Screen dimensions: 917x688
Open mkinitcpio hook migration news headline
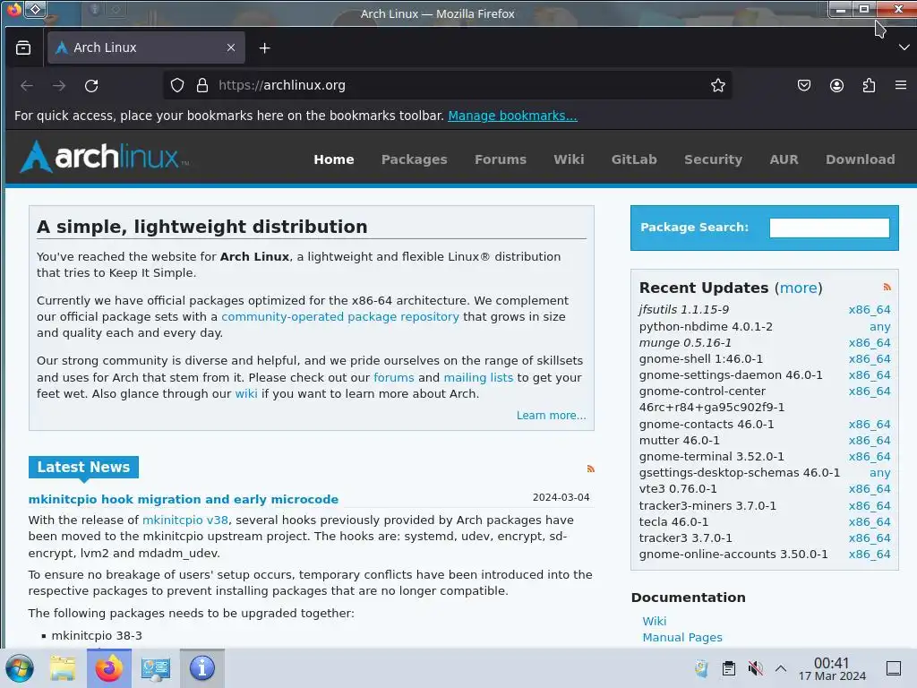click(183, 499)
